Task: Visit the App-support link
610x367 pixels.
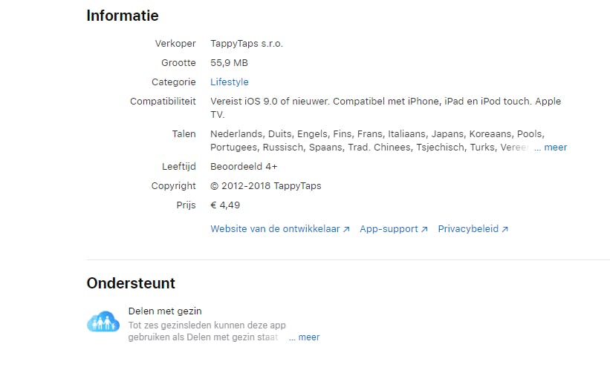Action: tap(389, 229)
